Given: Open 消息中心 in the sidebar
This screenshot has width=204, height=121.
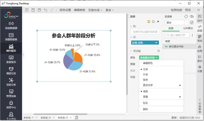Looking at the screenshot, I should tap(11, 105).
